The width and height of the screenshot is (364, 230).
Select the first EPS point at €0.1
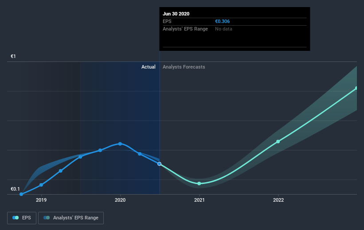coord(21,194)
